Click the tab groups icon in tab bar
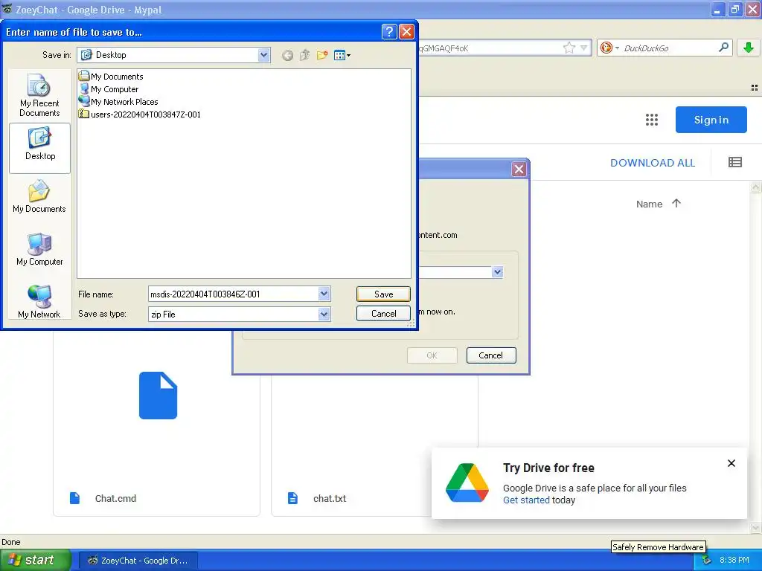Screen dimensions: 762x571 [755, 88]
